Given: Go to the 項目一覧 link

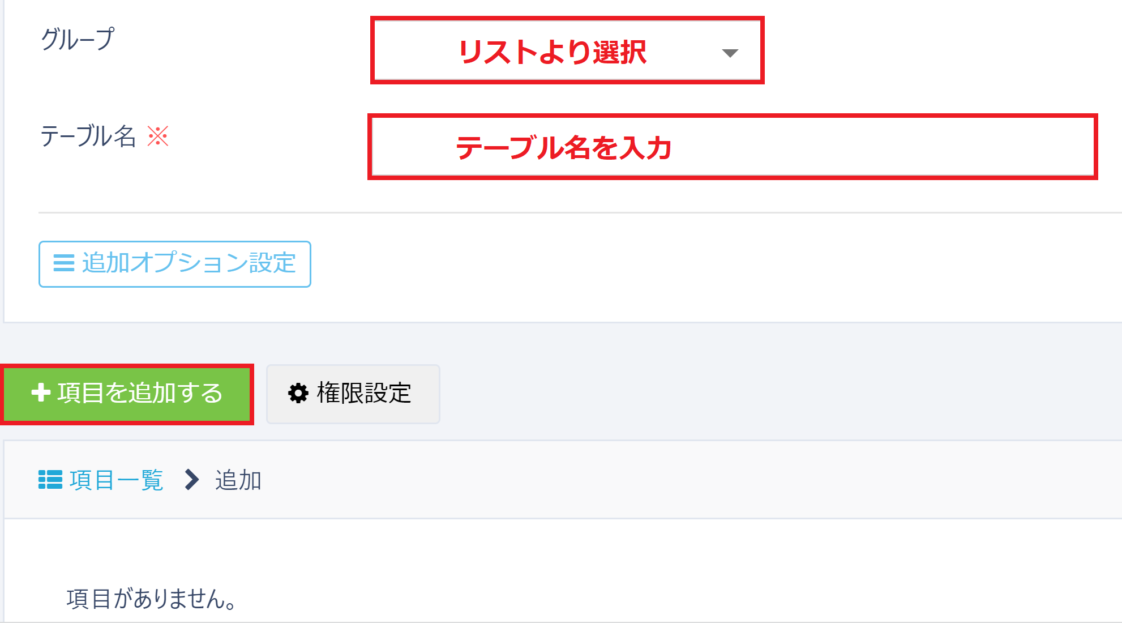Looking at the screenshot, I should (x=116, y=480).
